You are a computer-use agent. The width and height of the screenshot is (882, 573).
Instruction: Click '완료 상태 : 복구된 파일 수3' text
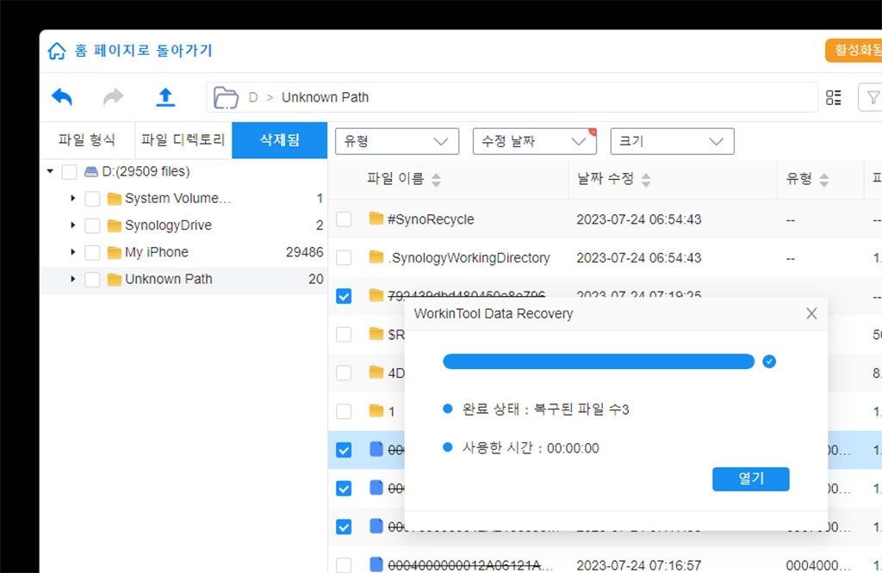tap(545, 409)
